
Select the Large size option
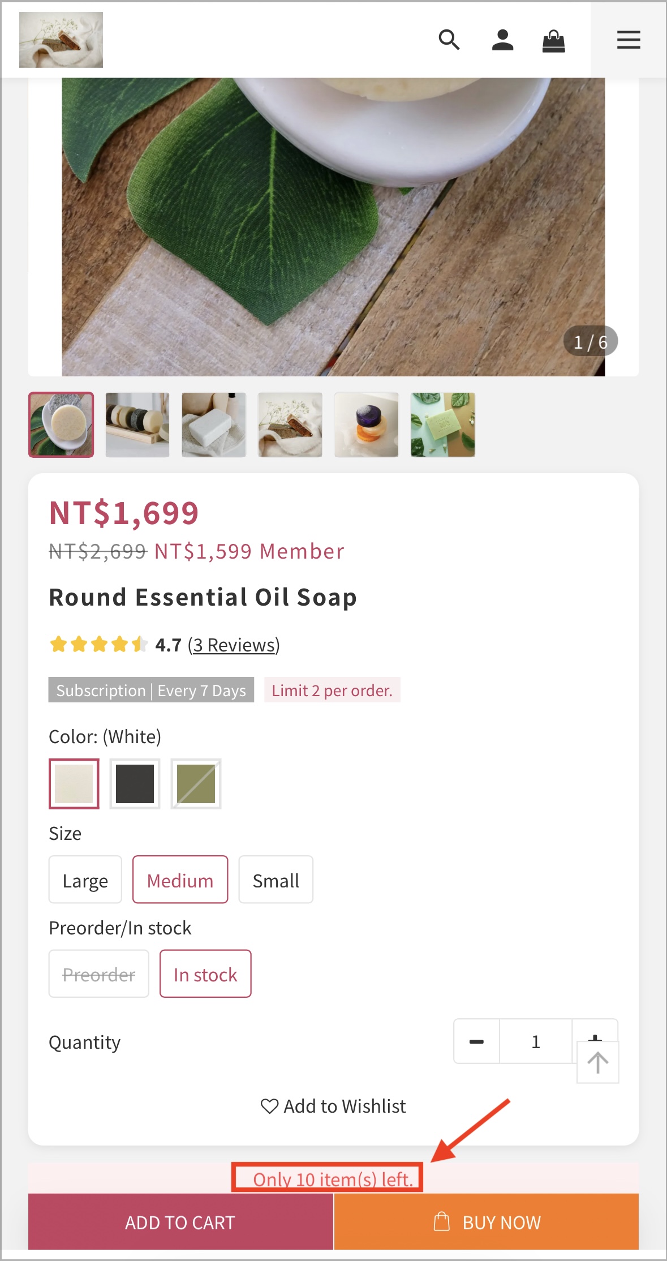point(85,880)
